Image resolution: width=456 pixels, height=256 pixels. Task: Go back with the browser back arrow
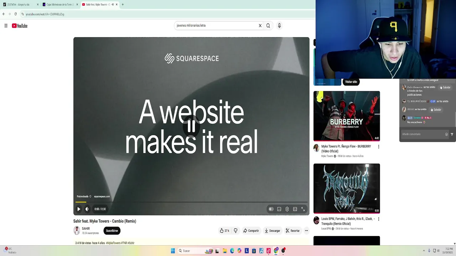point(4,14)
